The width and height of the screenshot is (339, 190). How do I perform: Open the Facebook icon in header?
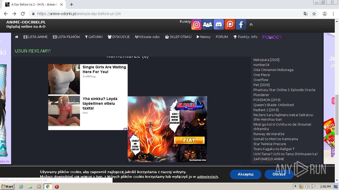(241, 25)
